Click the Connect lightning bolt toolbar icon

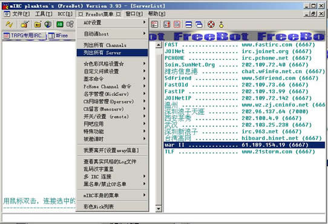[9, 24]
